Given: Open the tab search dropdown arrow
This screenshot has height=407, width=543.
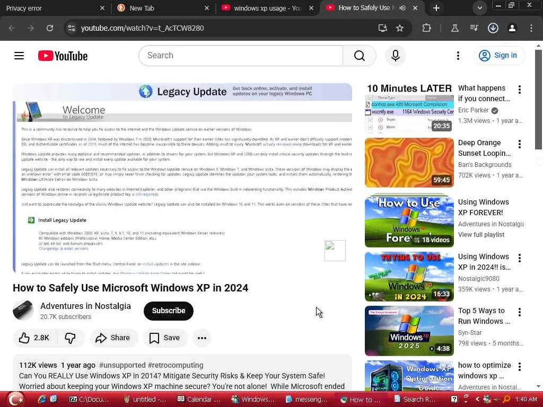Looking at the screenshot, I should [479, 8].
